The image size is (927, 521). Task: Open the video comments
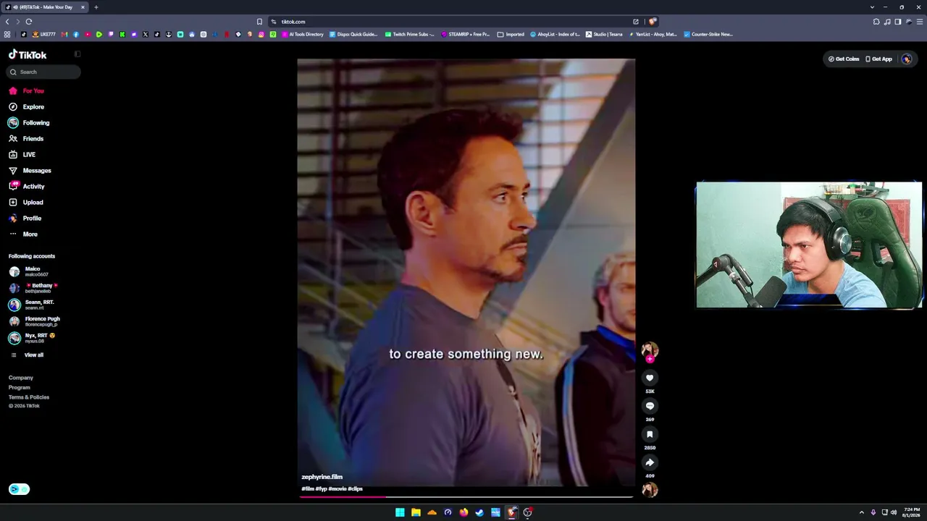click(x=650, y=406)
